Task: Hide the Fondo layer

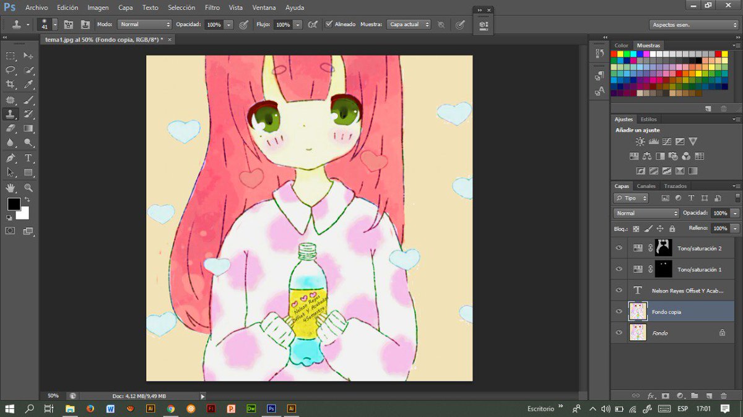Action: pyautogui.click(x=619, y=333)
